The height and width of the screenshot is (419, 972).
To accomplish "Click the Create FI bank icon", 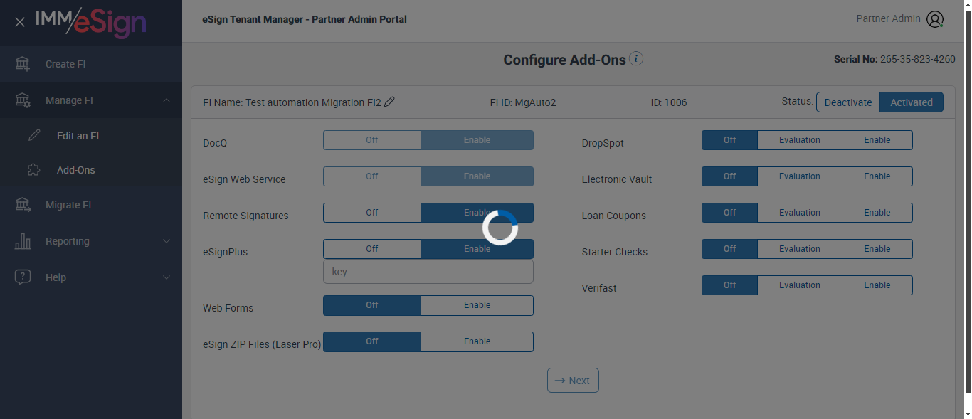I will (23, 64).
